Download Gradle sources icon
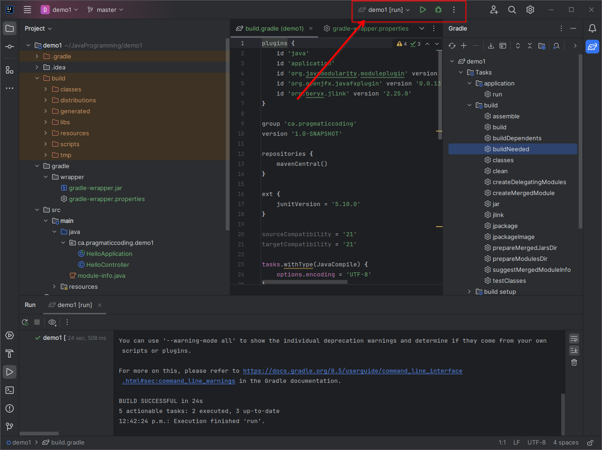This screenshot has height=450, width=602. pyautogui.click(x=491, y=46)
